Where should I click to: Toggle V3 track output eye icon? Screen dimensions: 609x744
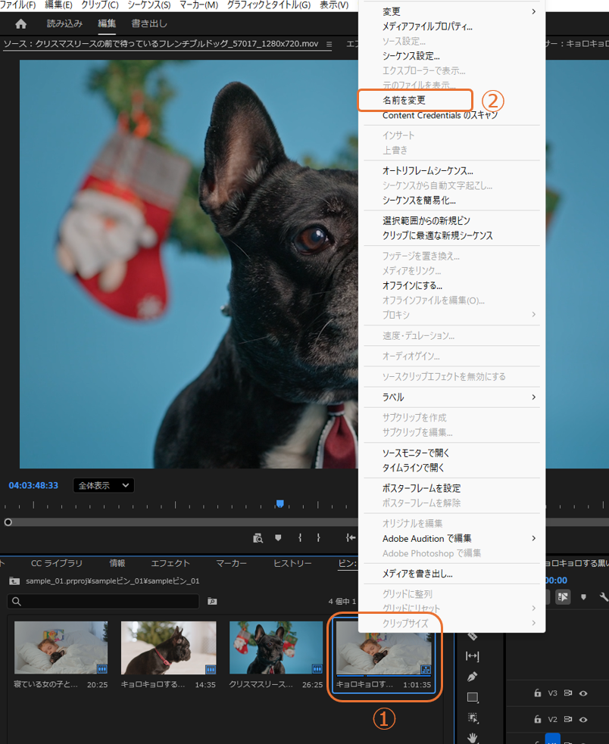point(583,693)
